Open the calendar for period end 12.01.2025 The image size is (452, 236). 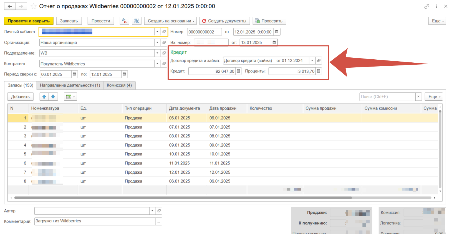point(124,74)
